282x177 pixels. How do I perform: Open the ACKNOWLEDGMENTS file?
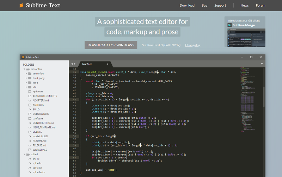tap(44, 96)
